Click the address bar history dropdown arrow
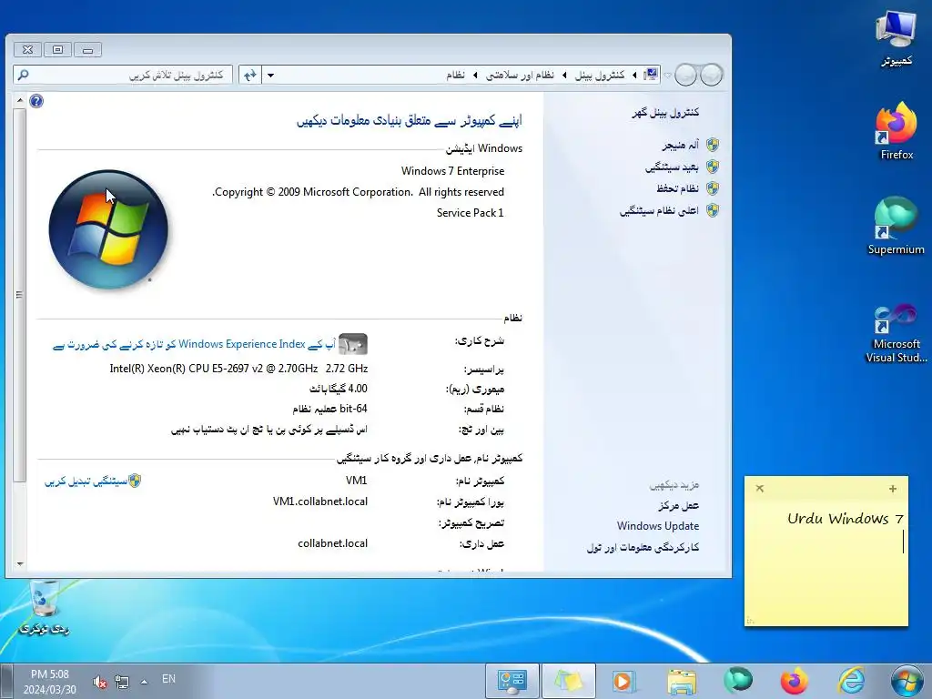The width and height of the screenshot is (932, 699). point(270,75)
